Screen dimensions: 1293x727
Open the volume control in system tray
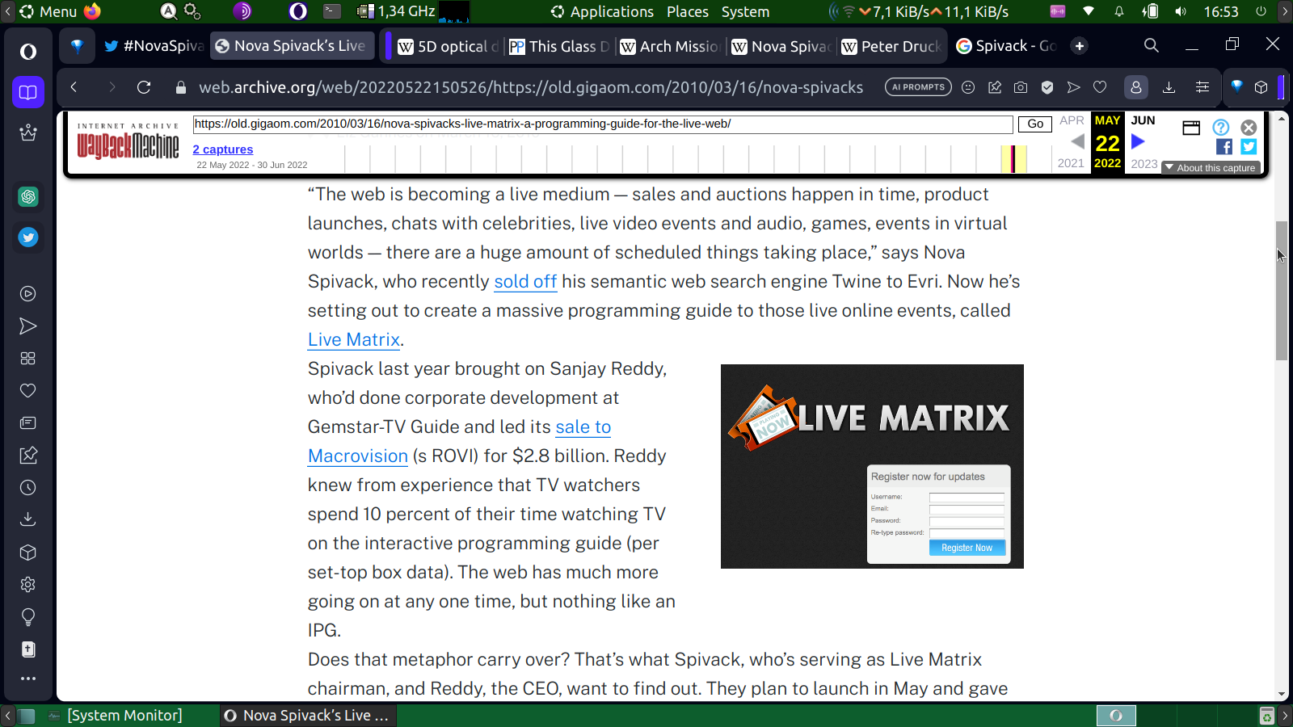pyautogui.click(x=1181, y=11)
